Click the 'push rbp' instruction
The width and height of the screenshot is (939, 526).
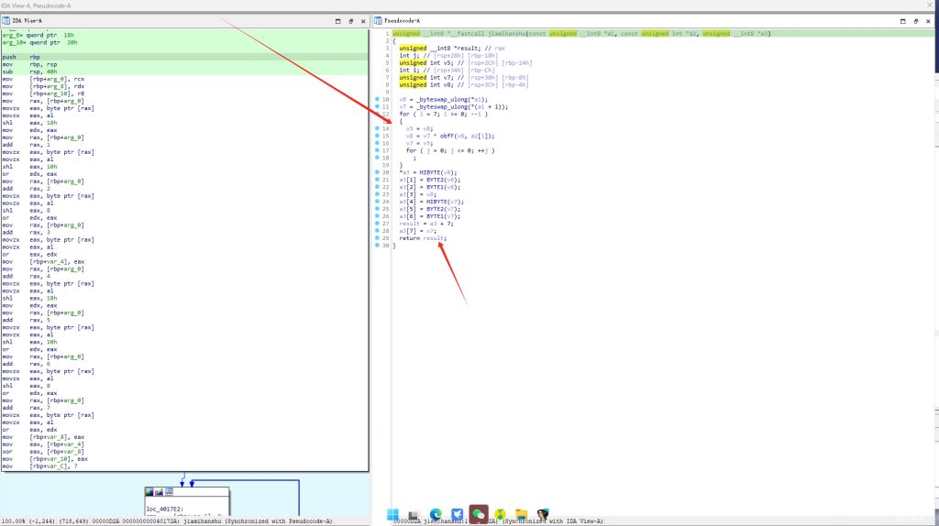[x=21, y=57]
